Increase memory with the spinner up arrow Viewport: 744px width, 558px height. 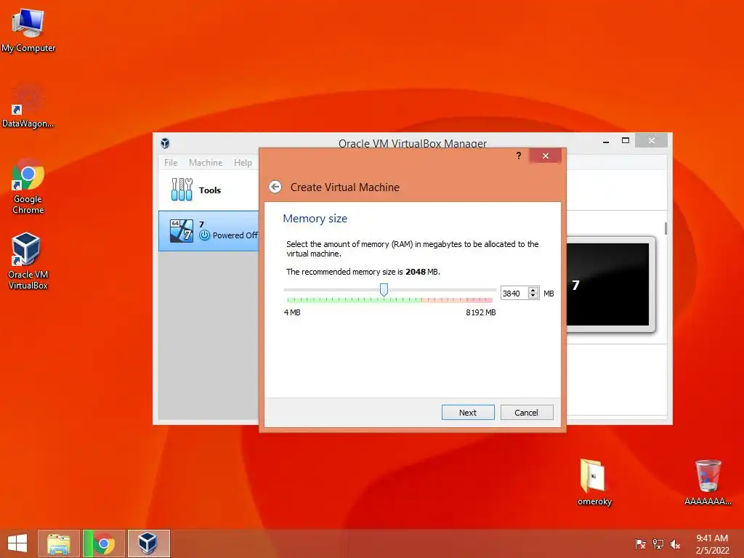click(533, 290)
